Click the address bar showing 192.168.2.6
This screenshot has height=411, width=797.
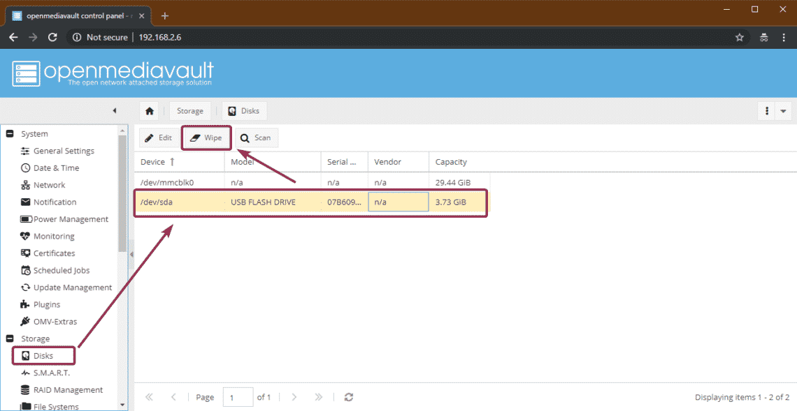pos(160,37)
